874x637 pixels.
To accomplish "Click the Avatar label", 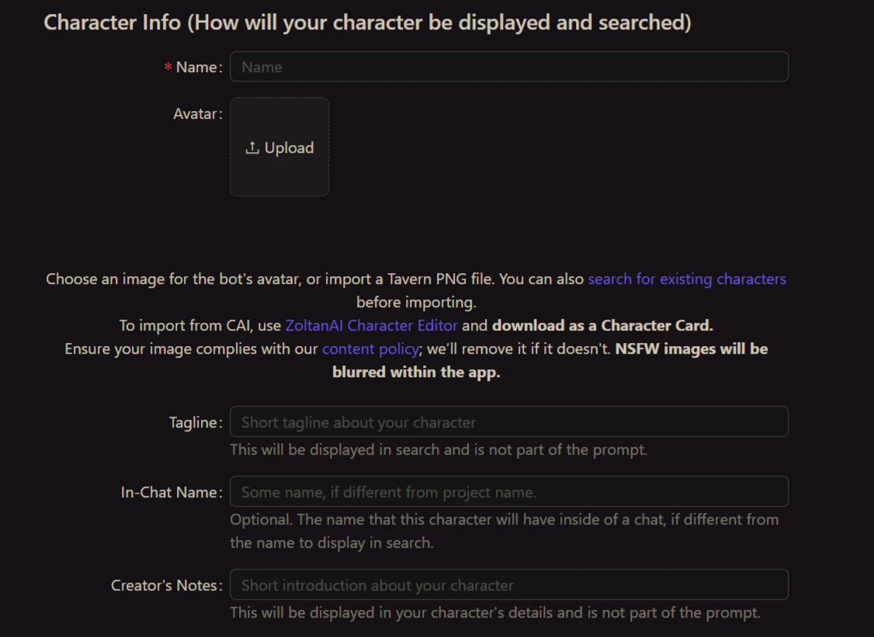I will tap(196, 114).
